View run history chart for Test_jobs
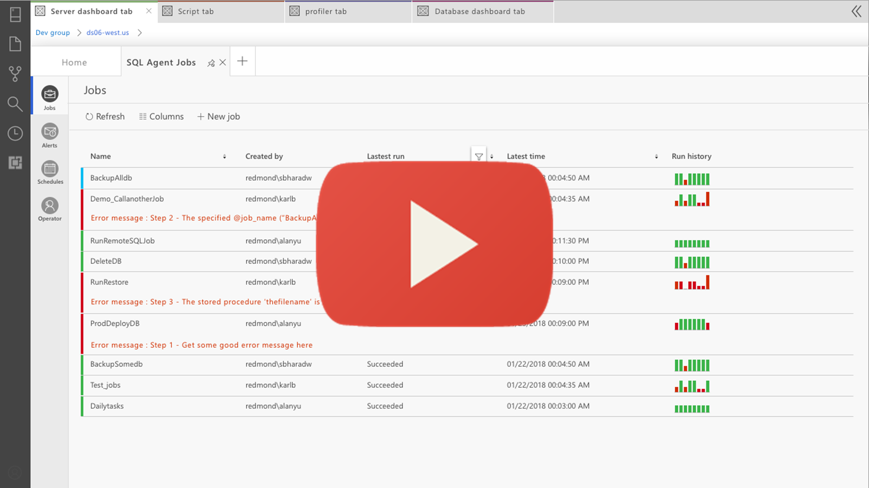Viewport: 869px width, 488px height. pyautogui.click(x=692, y=386)
